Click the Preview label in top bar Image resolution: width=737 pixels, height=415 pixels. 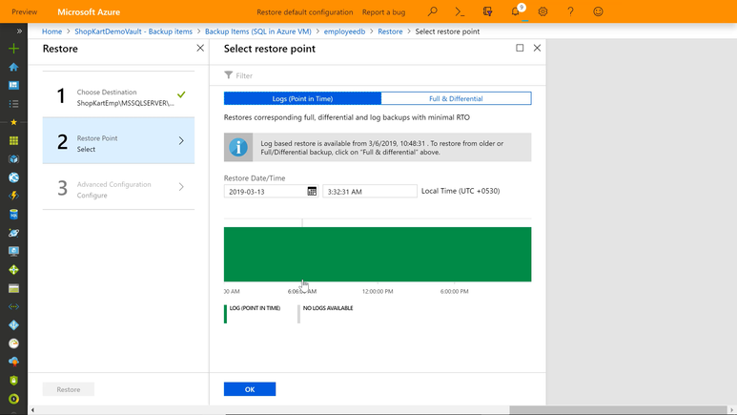(x=25, y=11)
